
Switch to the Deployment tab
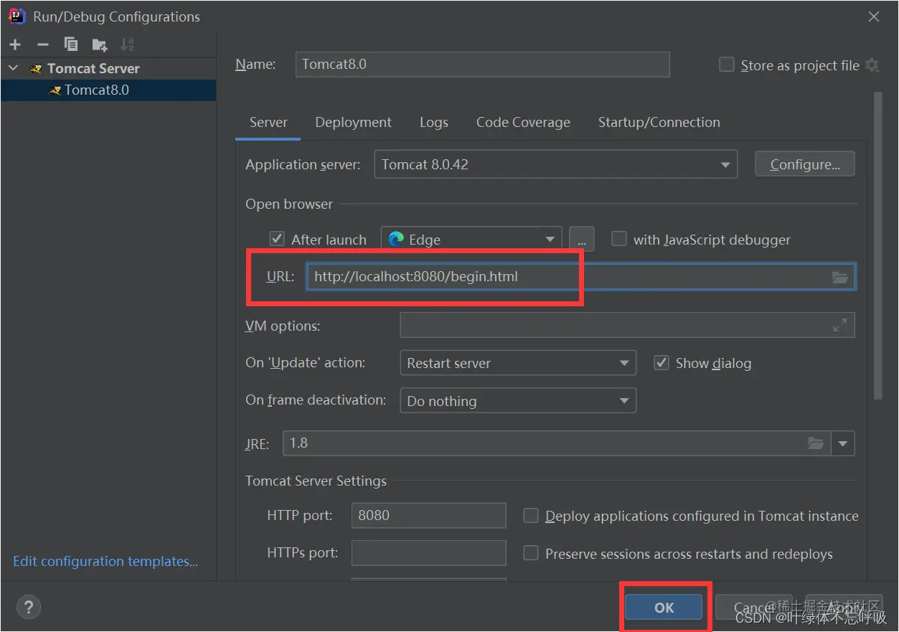pos(353,122)
